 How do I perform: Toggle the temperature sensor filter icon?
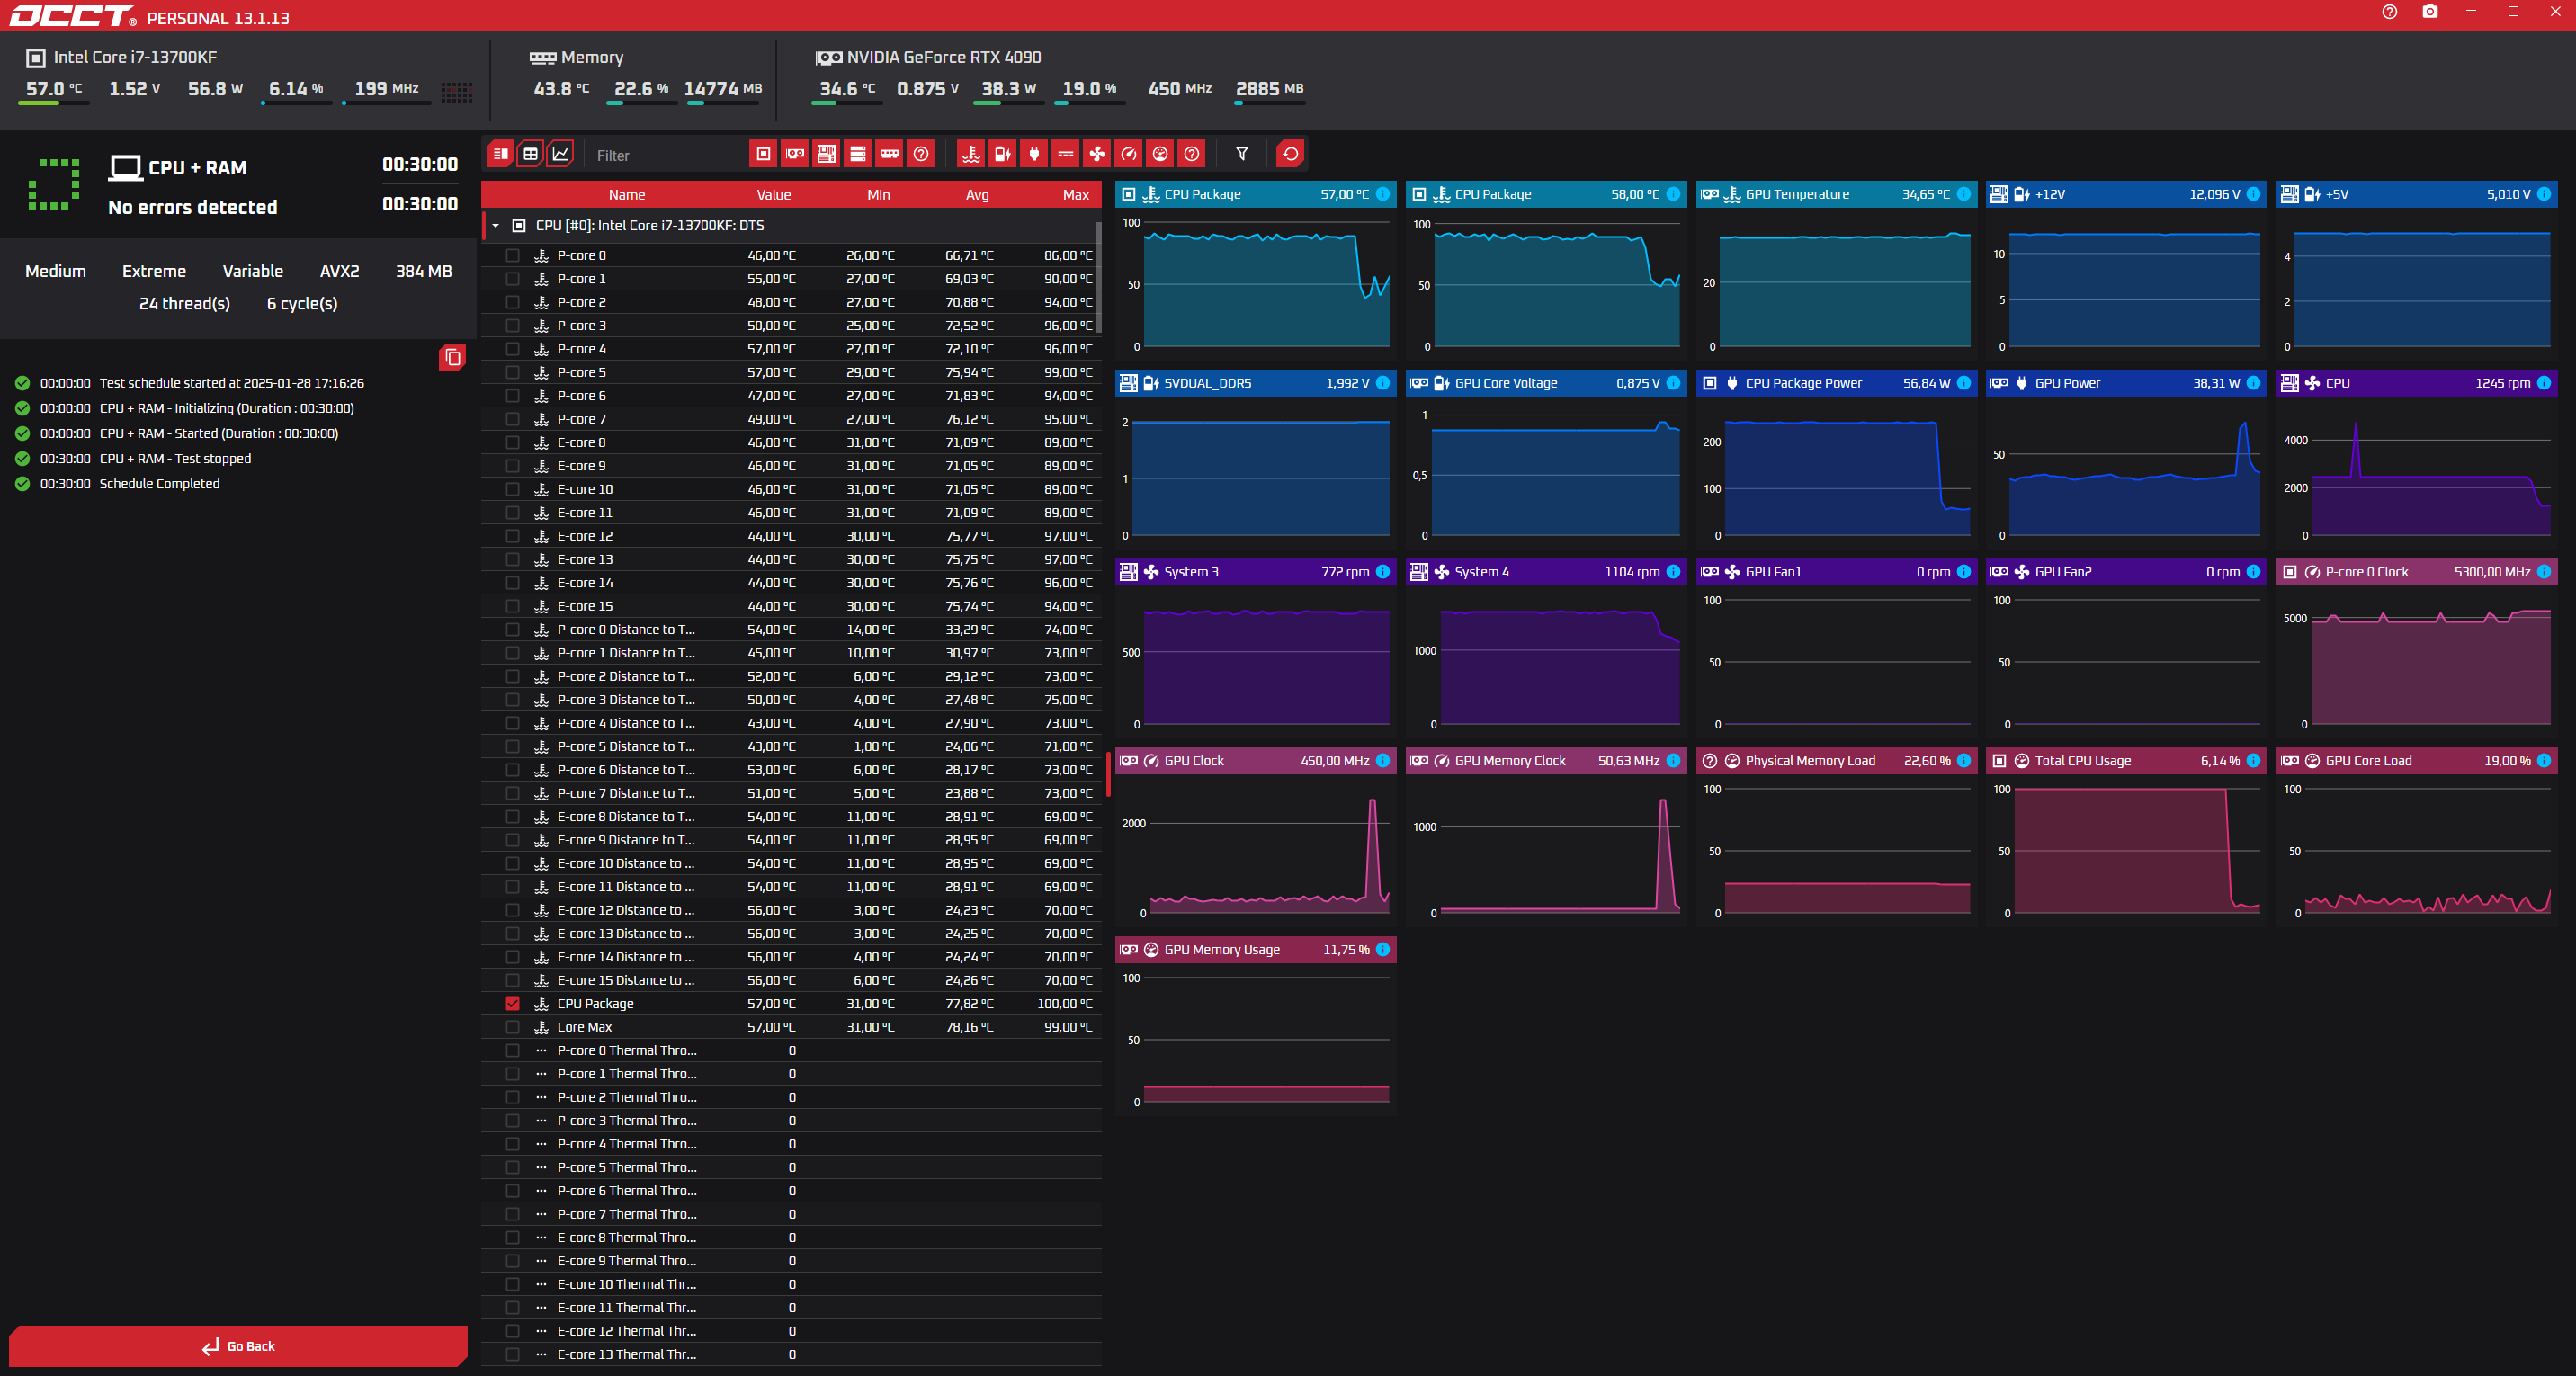click(970, 154)
